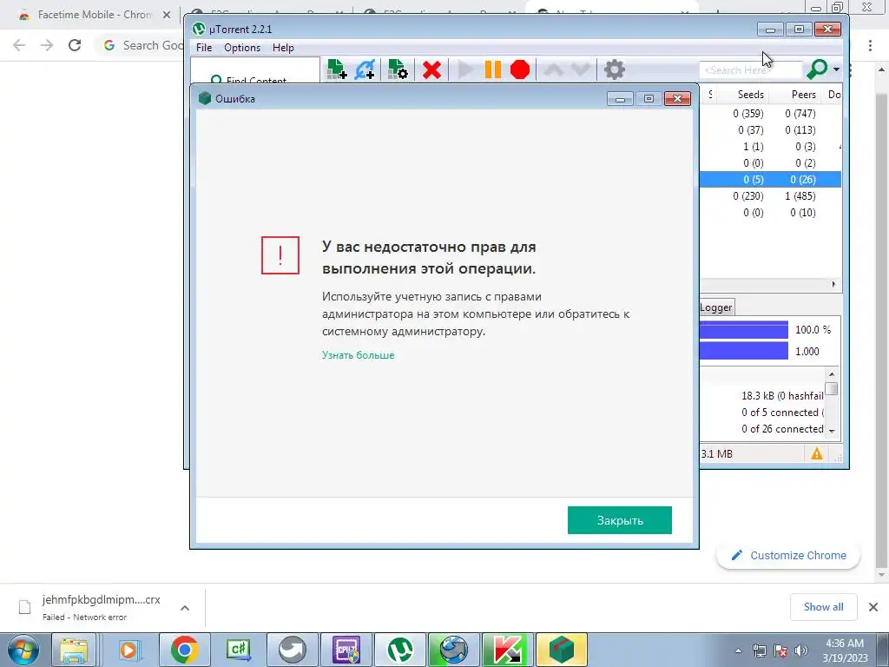This screenshot has width=889, height=667.
Task: Open the Узнать больше link
Action: point(359,355)
